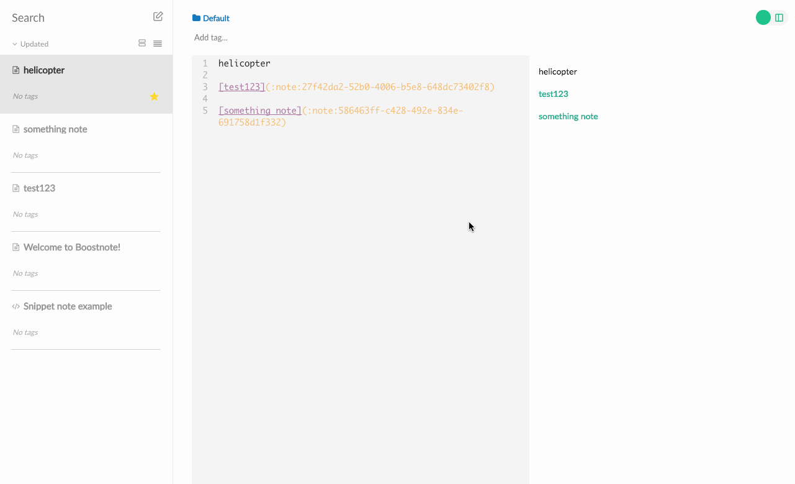The height and width of the screenshot is (484, 795).
Task: Expand the 'Updated' sort dropdown
Action: pos(29,43)
